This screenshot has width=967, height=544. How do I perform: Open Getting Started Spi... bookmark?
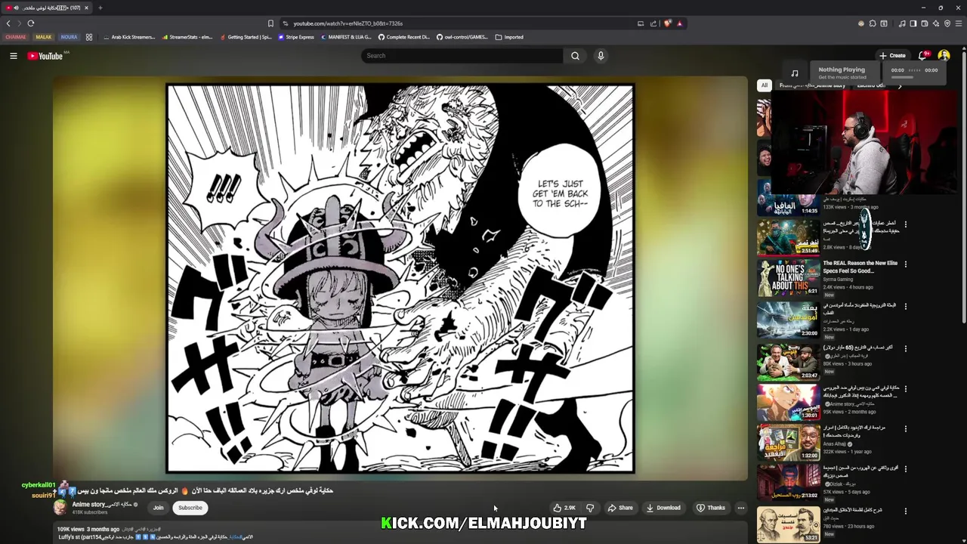coord(246,37)
